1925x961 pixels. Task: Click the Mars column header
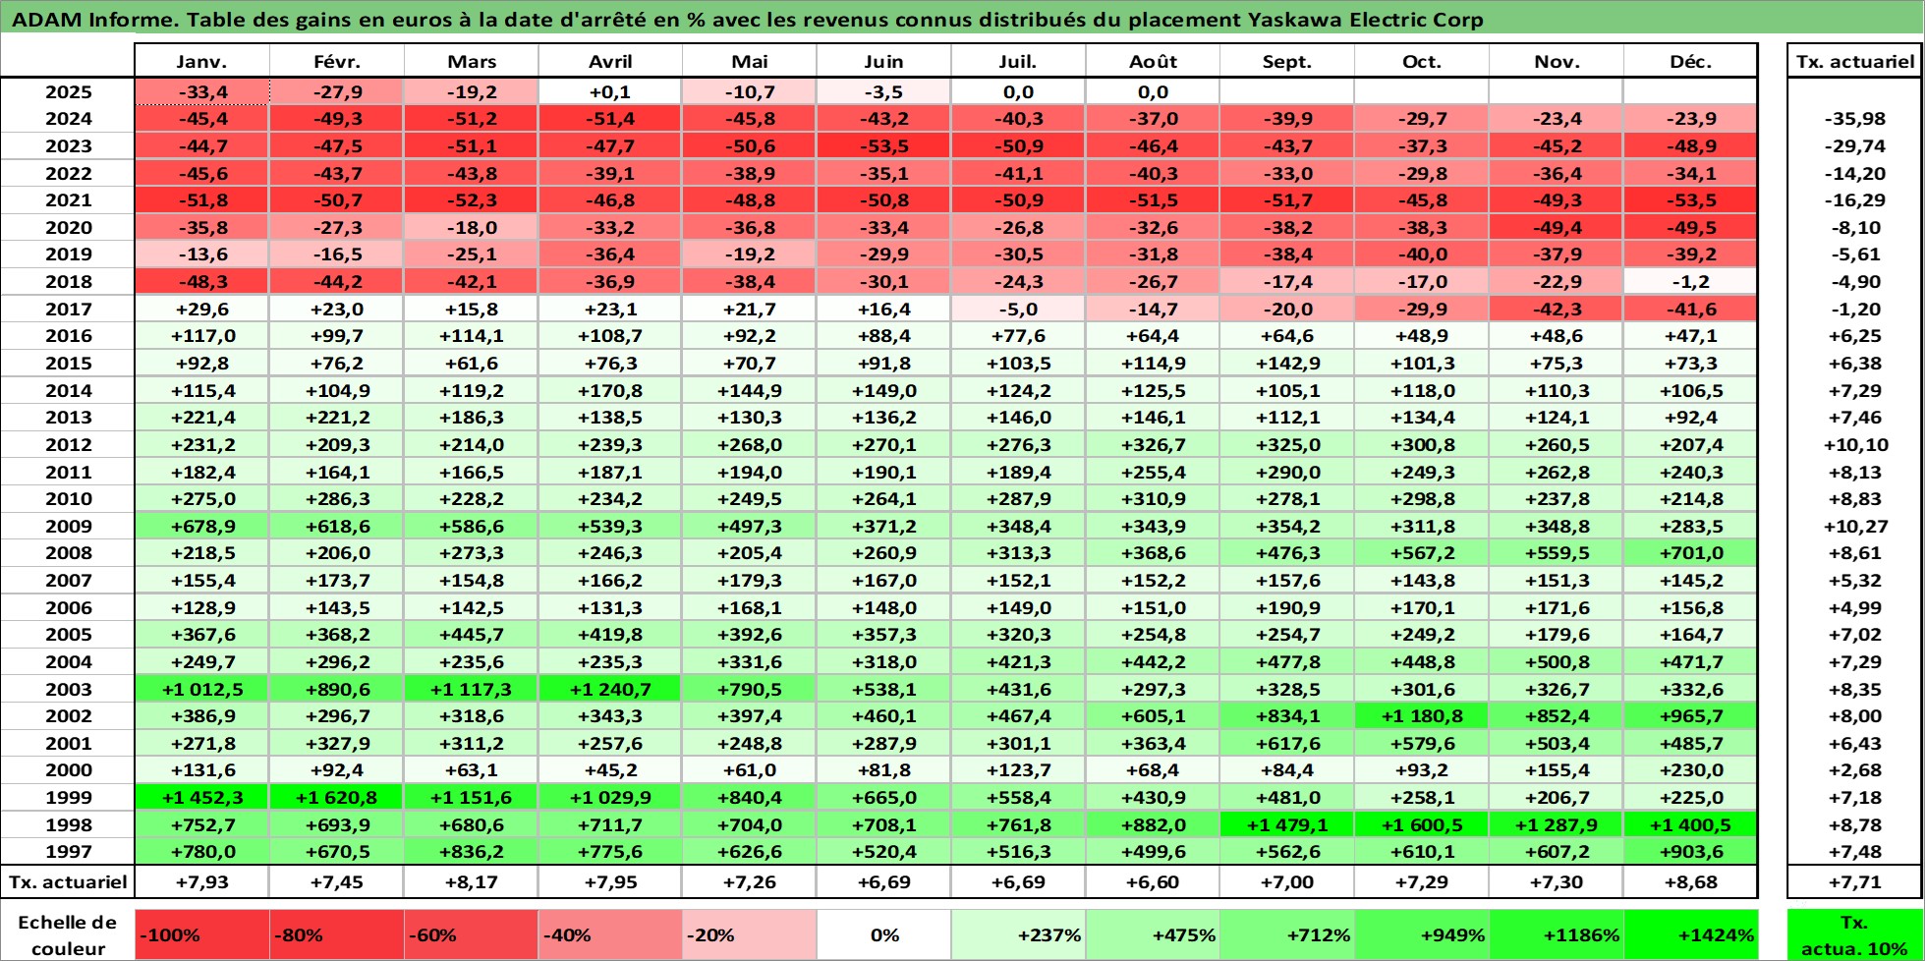472,61
